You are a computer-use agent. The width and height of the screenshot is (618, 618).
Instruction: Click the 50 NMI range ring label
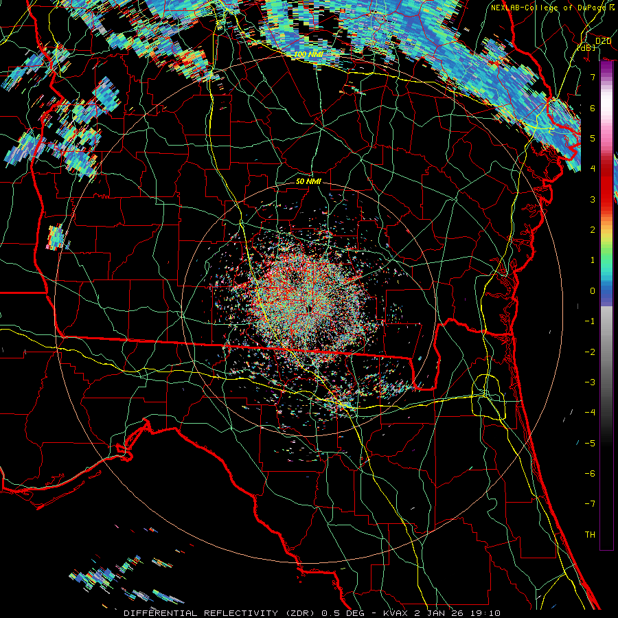308,181
